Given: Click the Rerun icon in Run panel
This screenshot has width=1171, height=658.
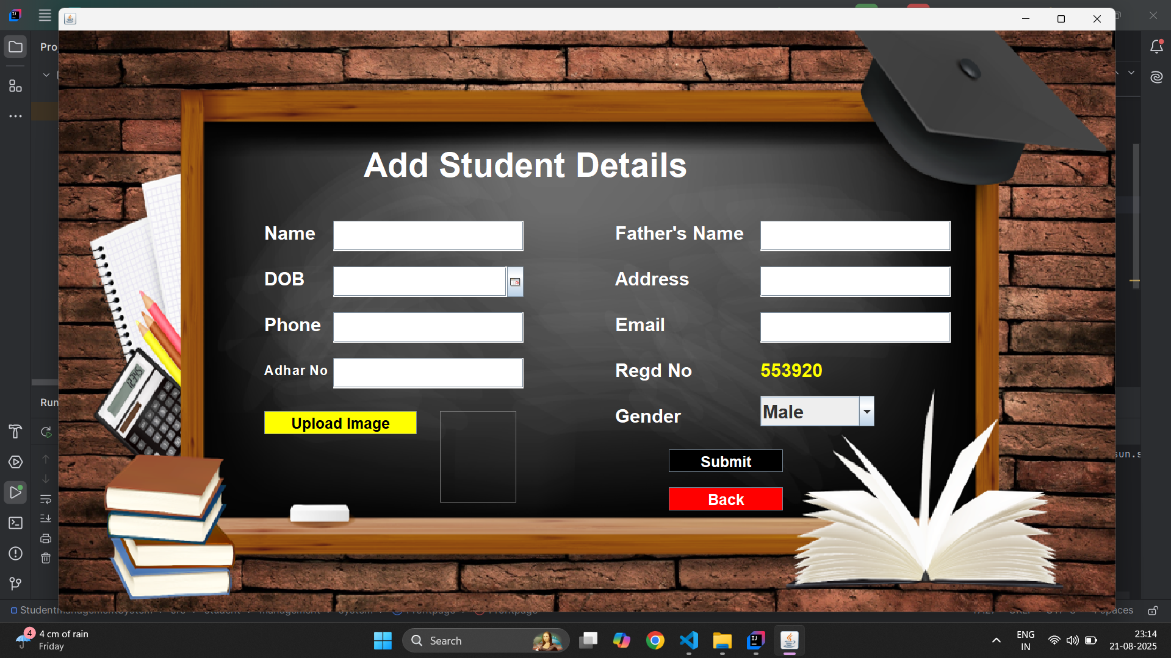Looking at the screenshot, I should pyautogui.click(x=46, y=432).
